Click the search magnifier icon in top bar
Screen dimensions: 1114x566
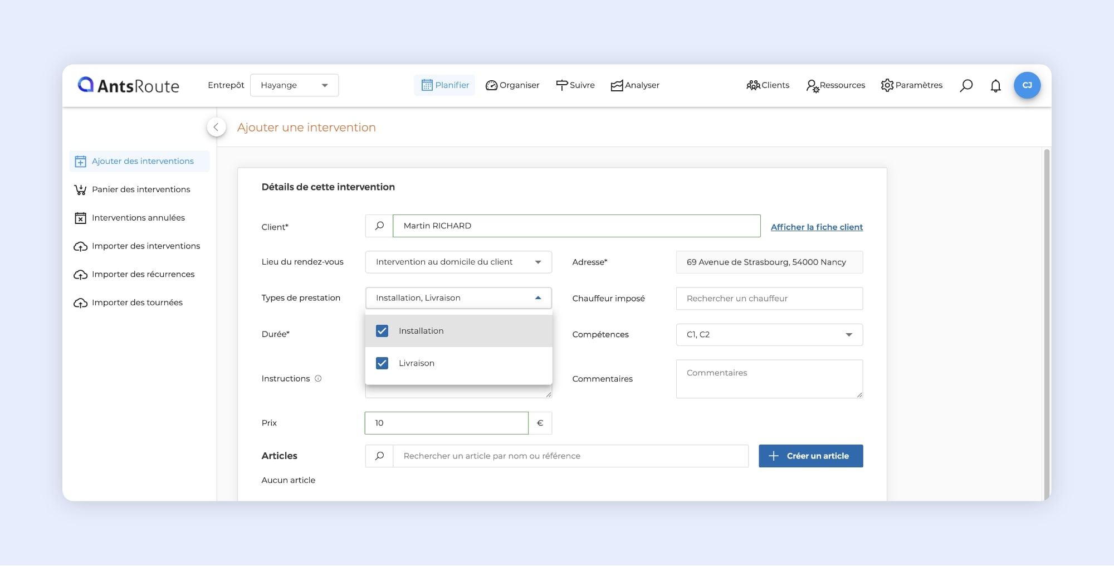click(966, 85)
